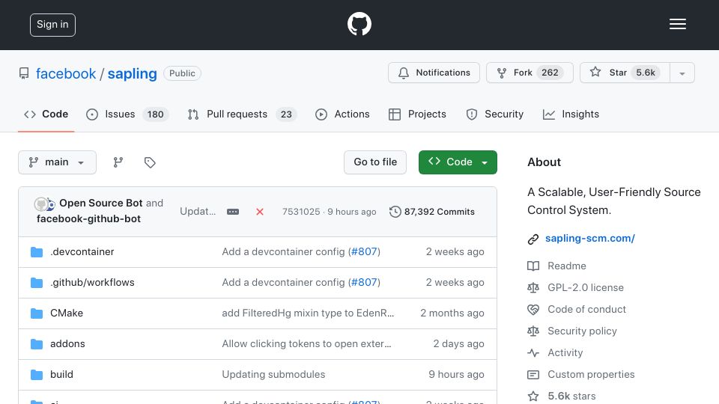Open the addons folder

pyautogui.click(x=67, y=343)
